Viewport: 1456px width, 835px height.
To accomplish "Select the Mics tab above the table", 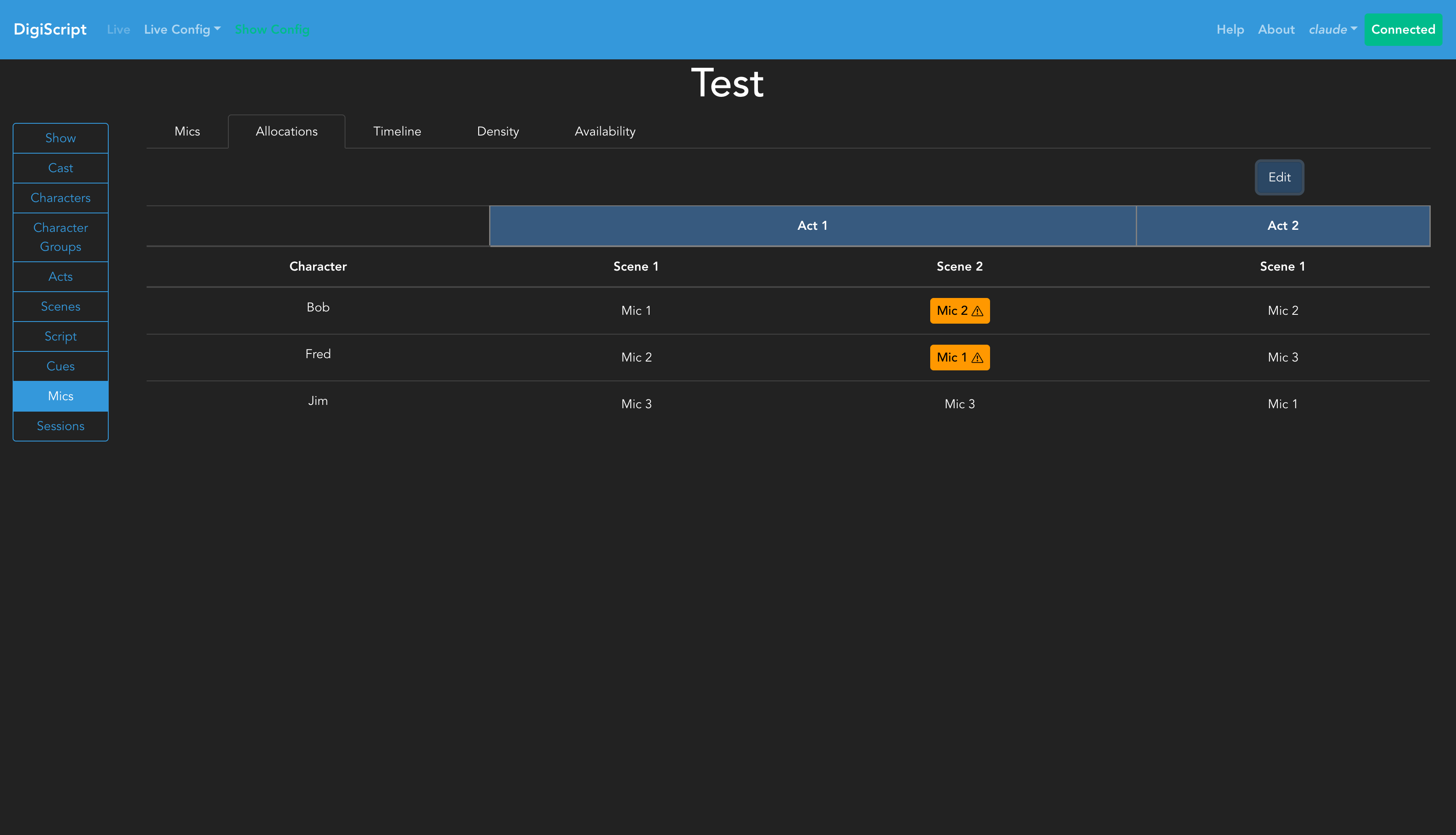I will point(187,131).
